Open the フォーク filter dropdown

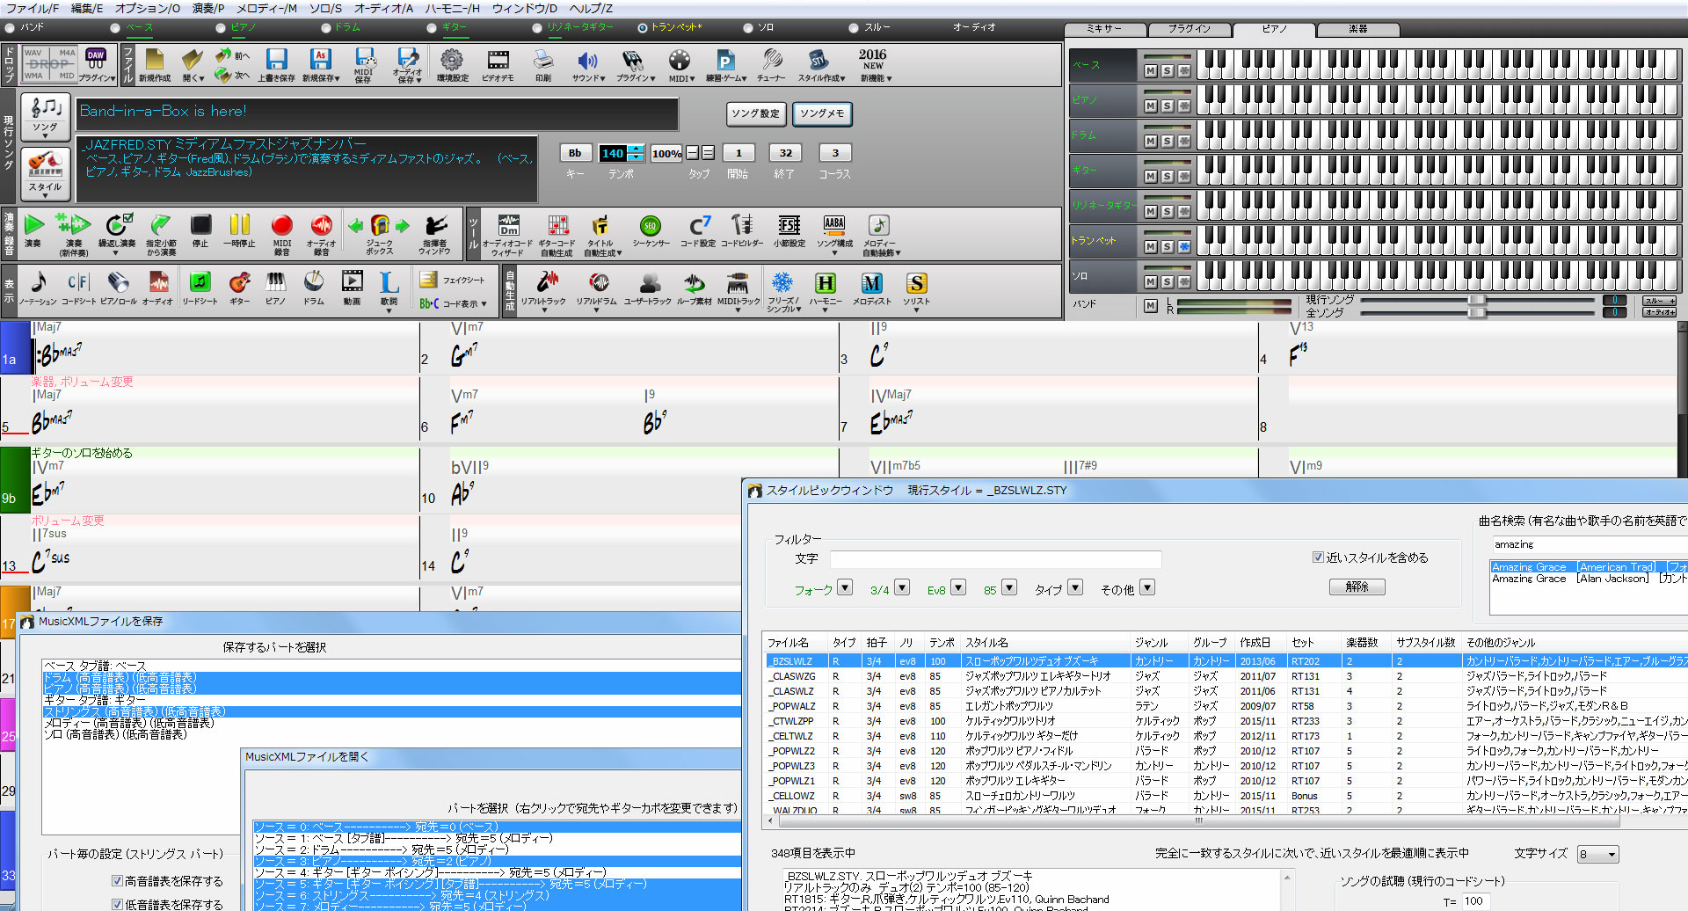(845, 587)
